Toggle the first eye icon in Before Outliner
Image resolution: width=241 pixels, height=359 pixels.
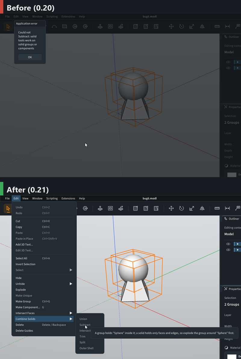(x=228, y=62)
